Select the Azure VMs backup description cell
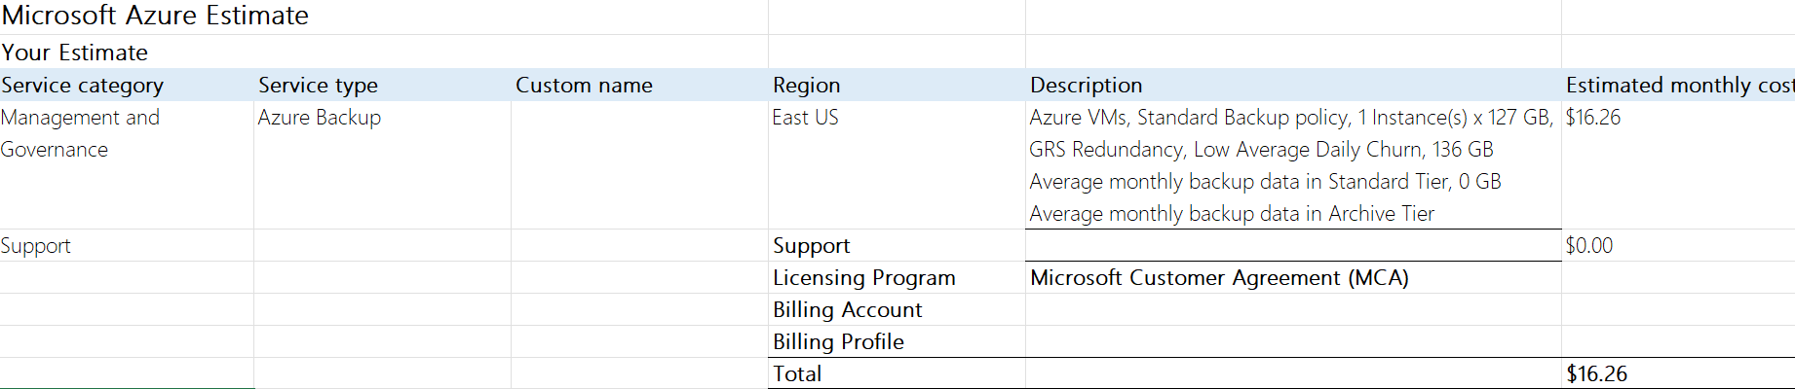Viewport: 1795px width, 389px height. tap(1293, 165)
